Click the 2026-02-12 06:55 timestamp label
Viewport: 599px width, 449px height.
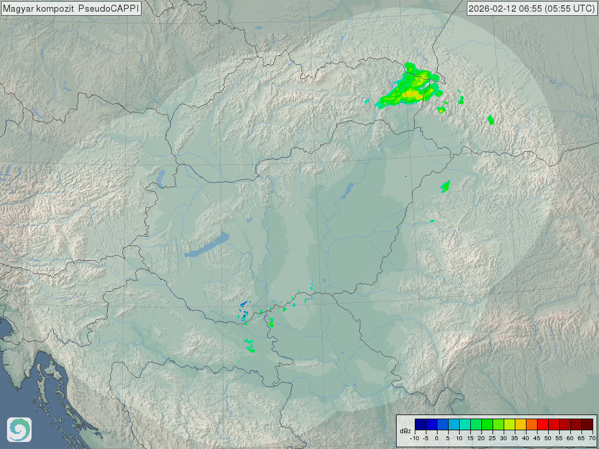click(x=532, y=9)
